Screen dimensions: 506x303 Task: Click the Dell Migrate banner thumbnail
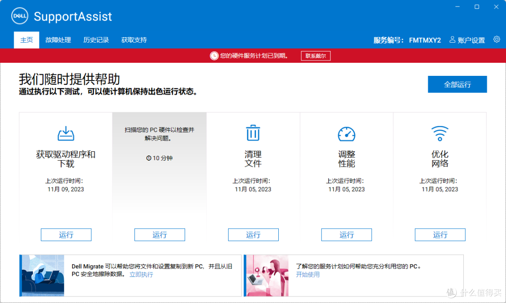click(43, 275)
